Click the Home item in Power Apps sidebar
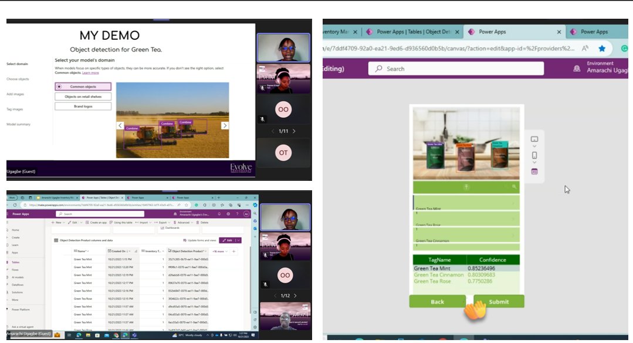The height and width of the screenshot is (343, 633). click(x=15, y=230)
